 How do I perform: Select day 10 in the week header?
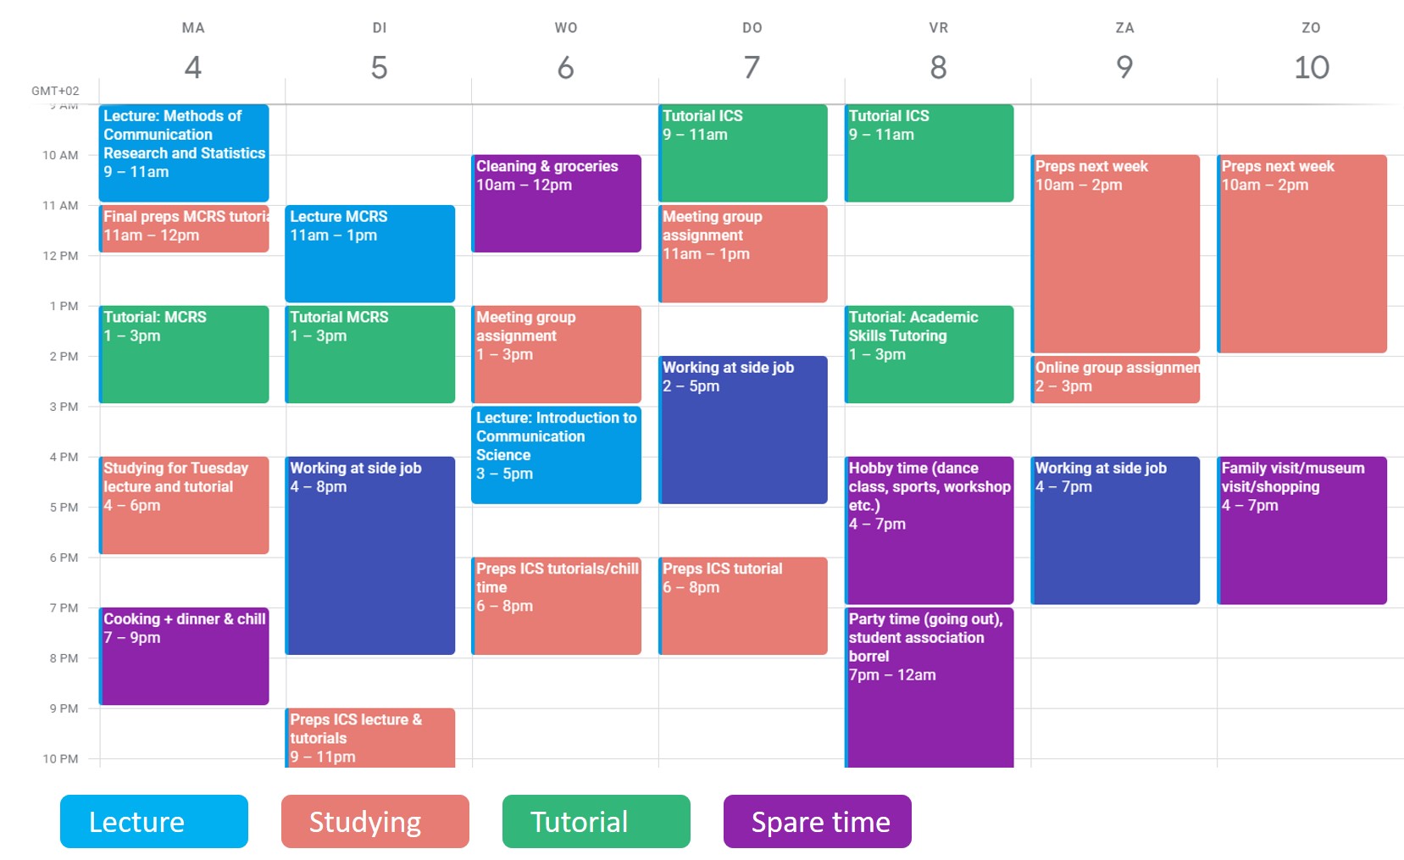[1311, 67]
